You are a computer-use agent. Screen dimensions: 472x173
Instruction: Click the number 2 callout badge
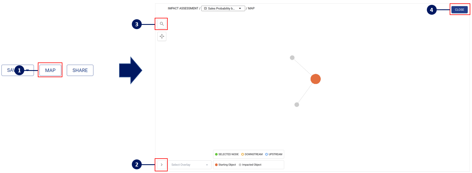click(x=137, y=165)
